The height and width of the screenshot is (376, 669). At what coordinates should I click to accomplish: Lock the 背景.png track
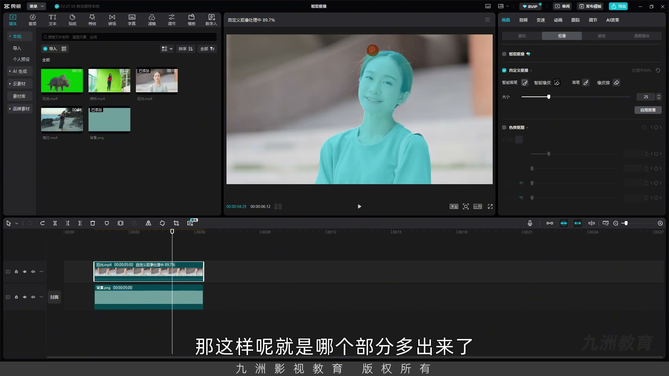pyautogui.click(x=16, y=297)
